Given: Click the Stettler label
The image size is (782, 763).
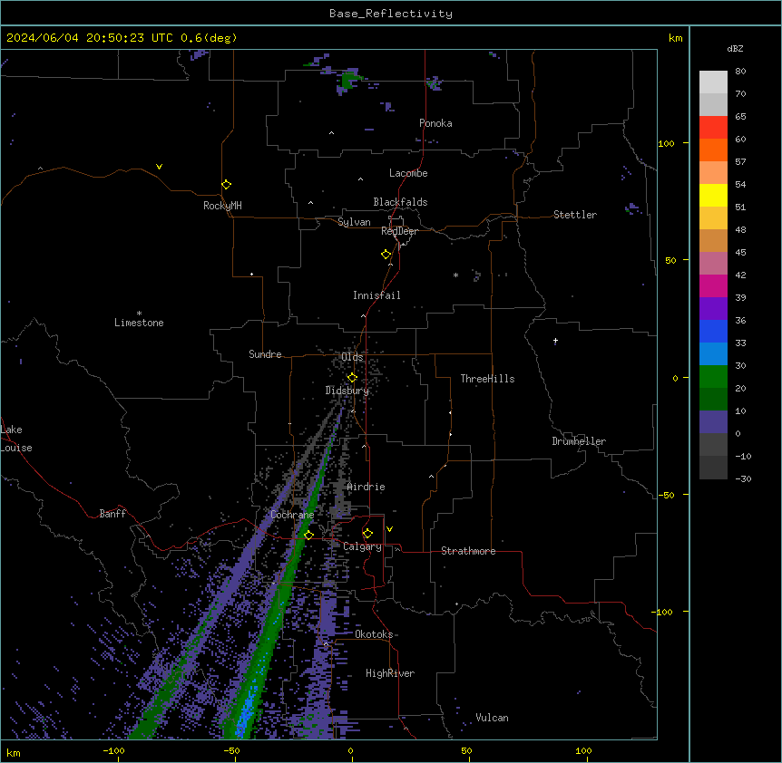Looking at the screenshot, I should [x=575, y=215].
